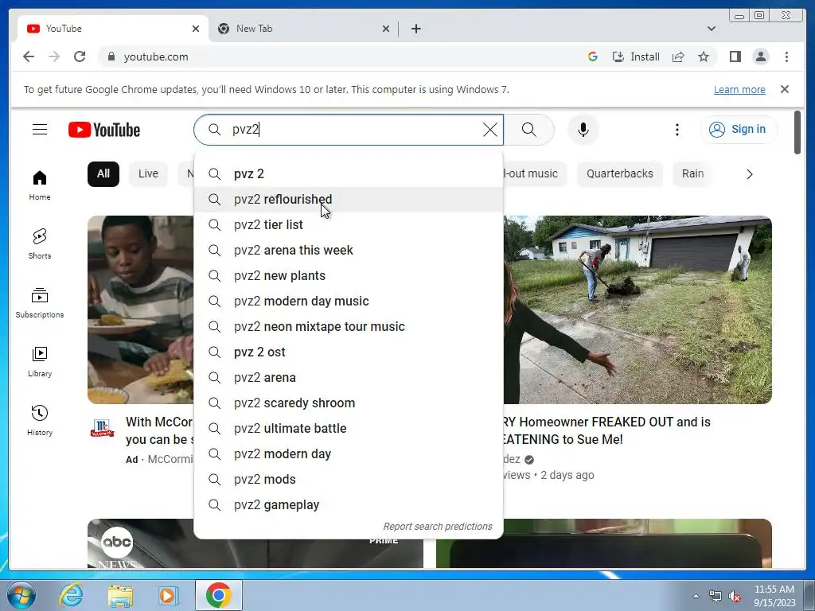Open Chrome's three-dot menu
This screenshot has width=815, height=611.
pyautogui.click(x=786, y=56)
